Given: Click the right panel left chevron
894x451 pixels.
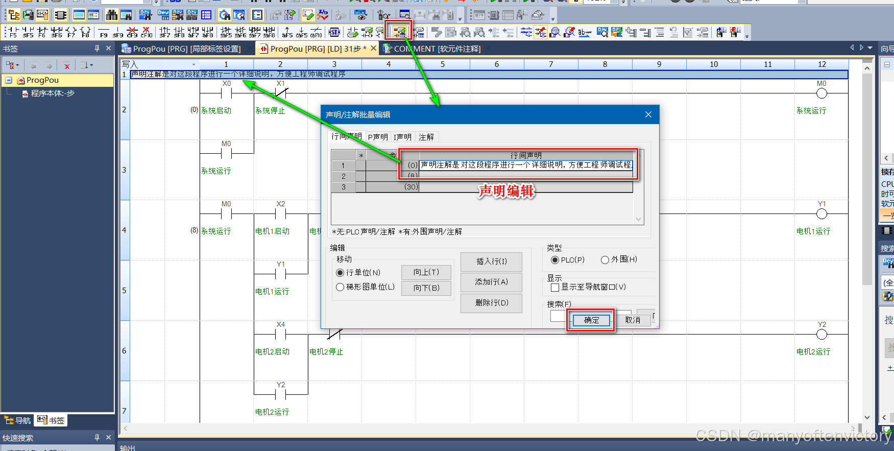Looking at the screenshot, I should pyautogui.click(x=886, y=158).
